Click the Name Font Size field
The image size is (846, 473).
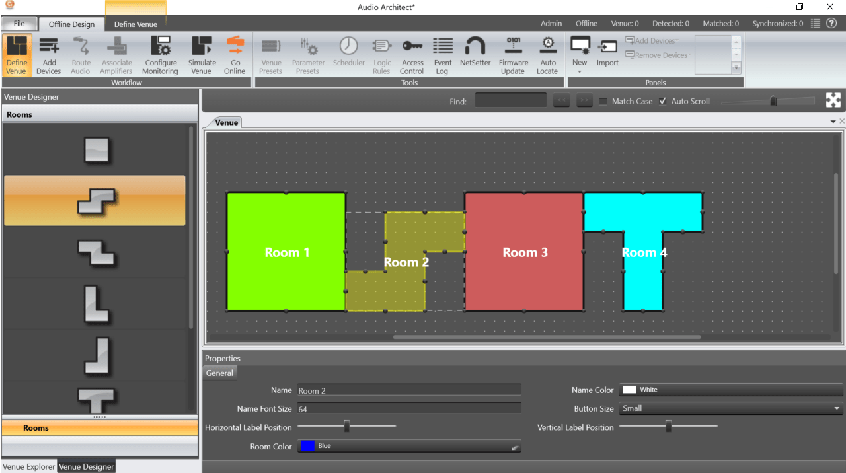409,409
